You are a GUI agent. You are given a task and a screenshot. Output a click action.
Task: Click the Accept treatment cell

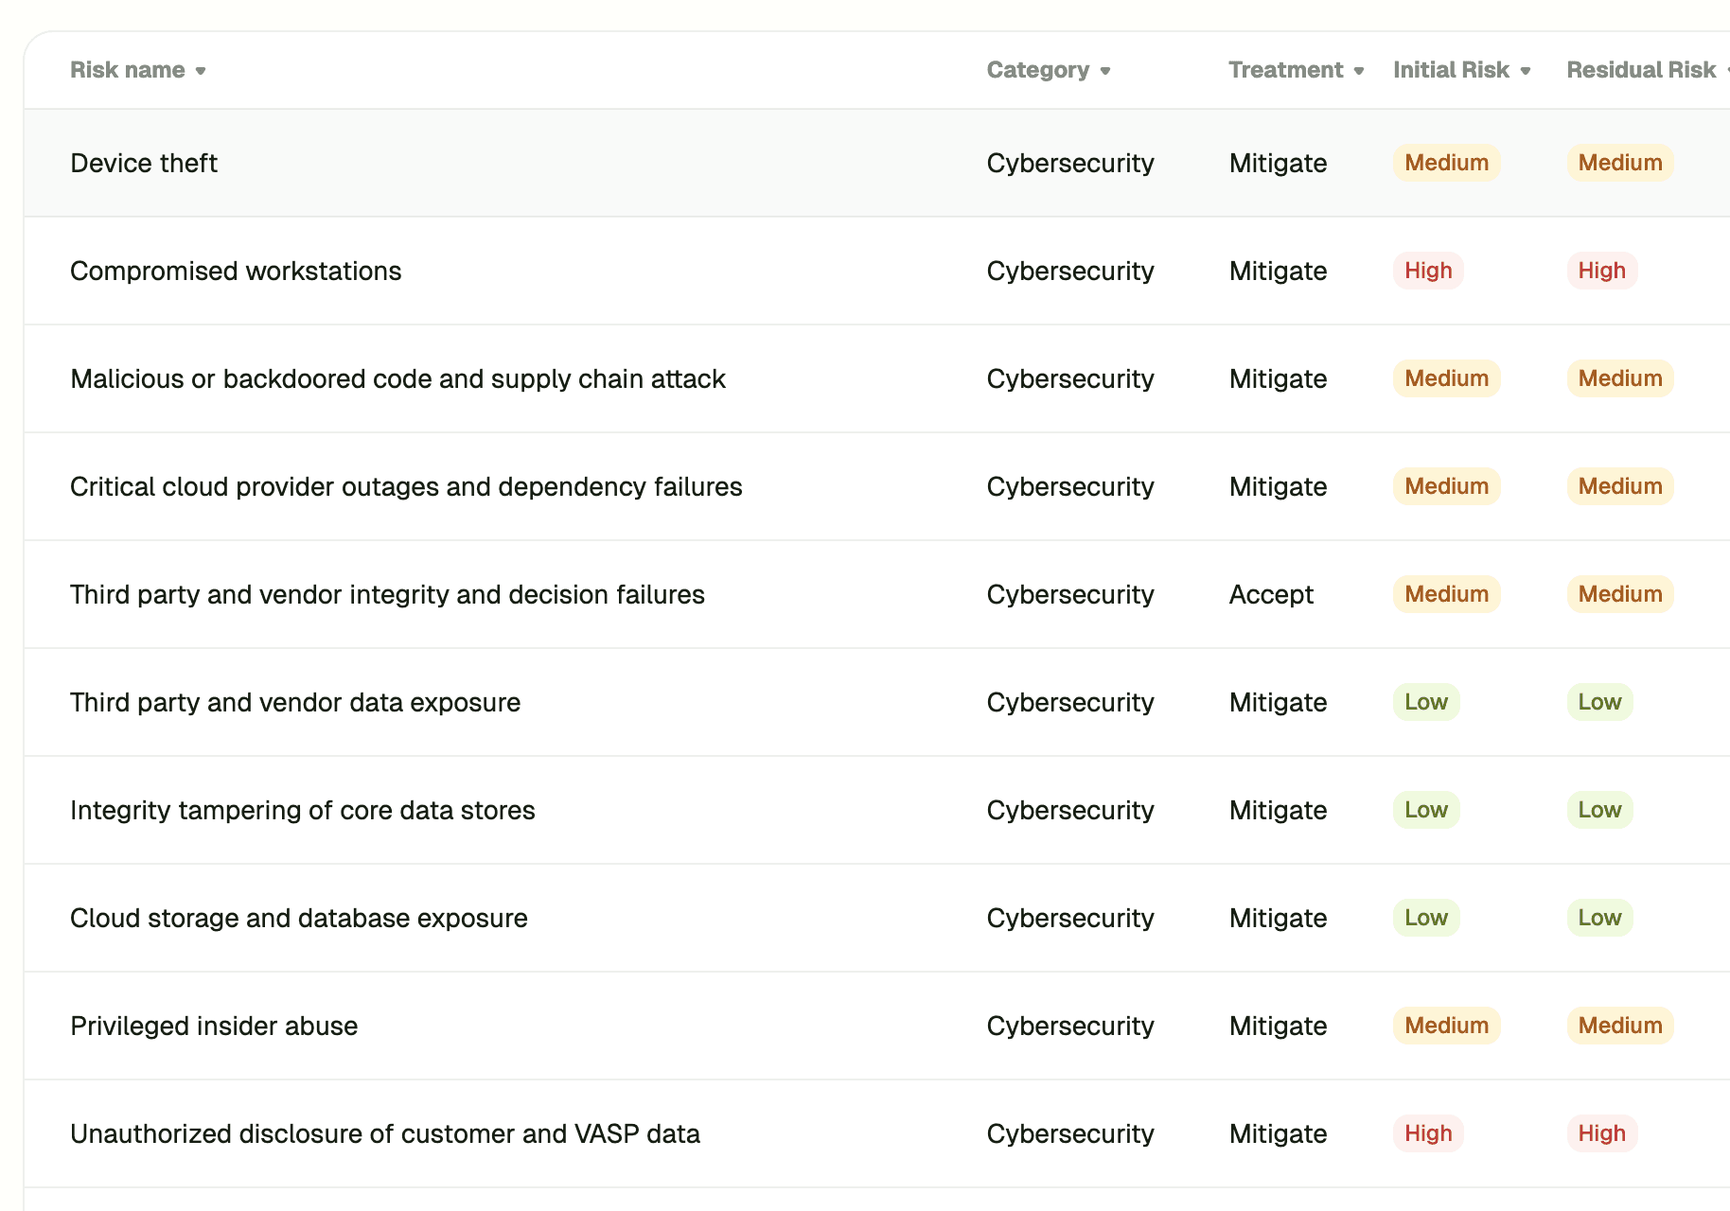tap(1271, 594)
